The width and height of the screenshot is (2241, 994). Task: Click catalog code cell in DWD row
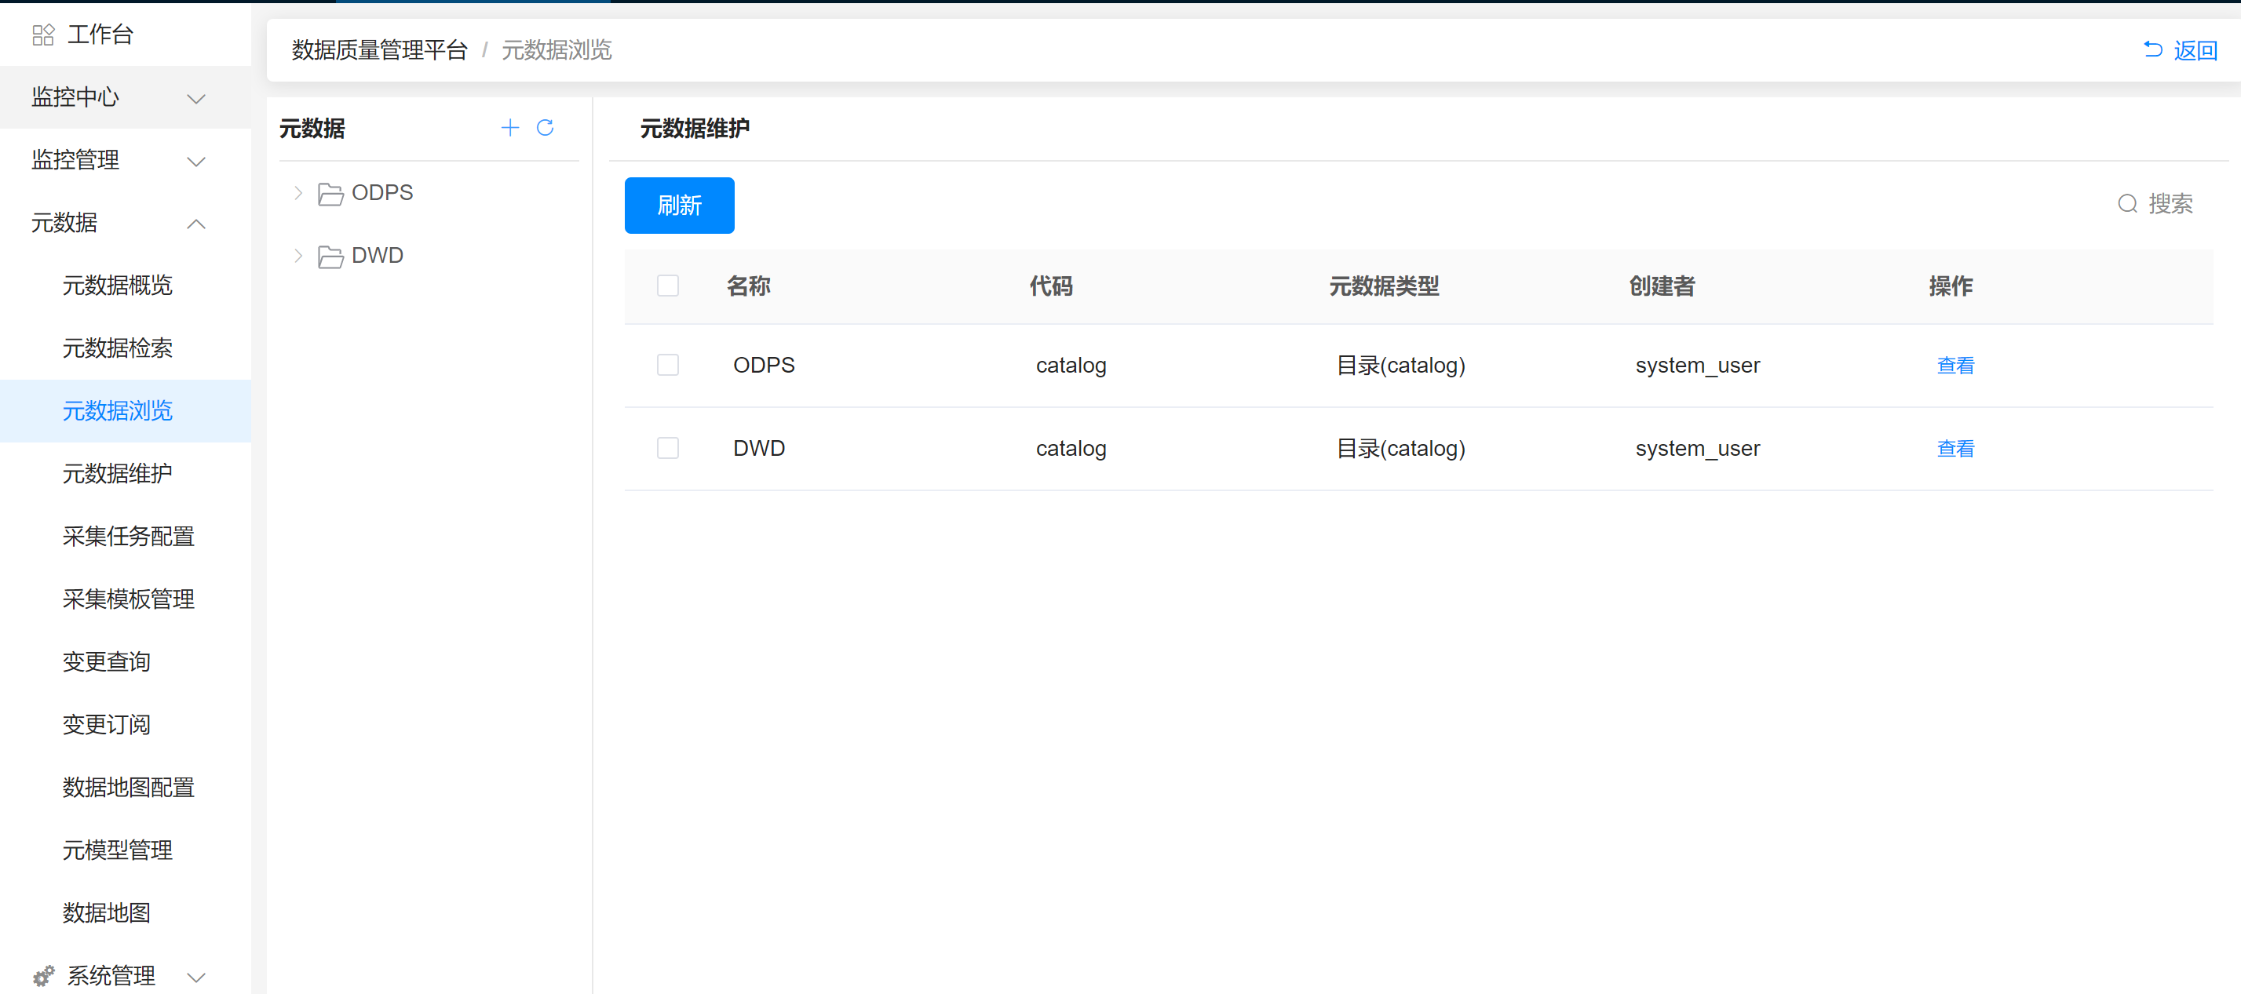[x=1071, y=449]
